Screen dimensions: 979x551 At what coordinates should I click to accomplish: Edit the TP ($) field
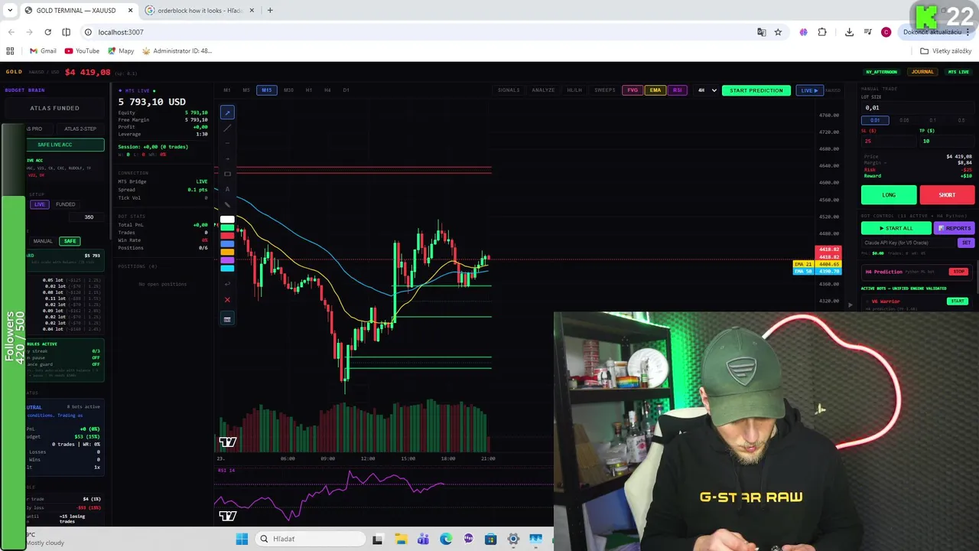click(947, 141)
